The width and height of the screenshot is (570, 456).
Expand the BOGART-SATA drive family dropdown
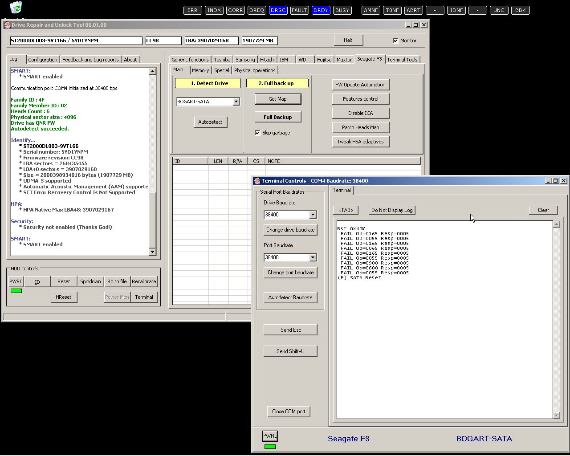(236, 102)
